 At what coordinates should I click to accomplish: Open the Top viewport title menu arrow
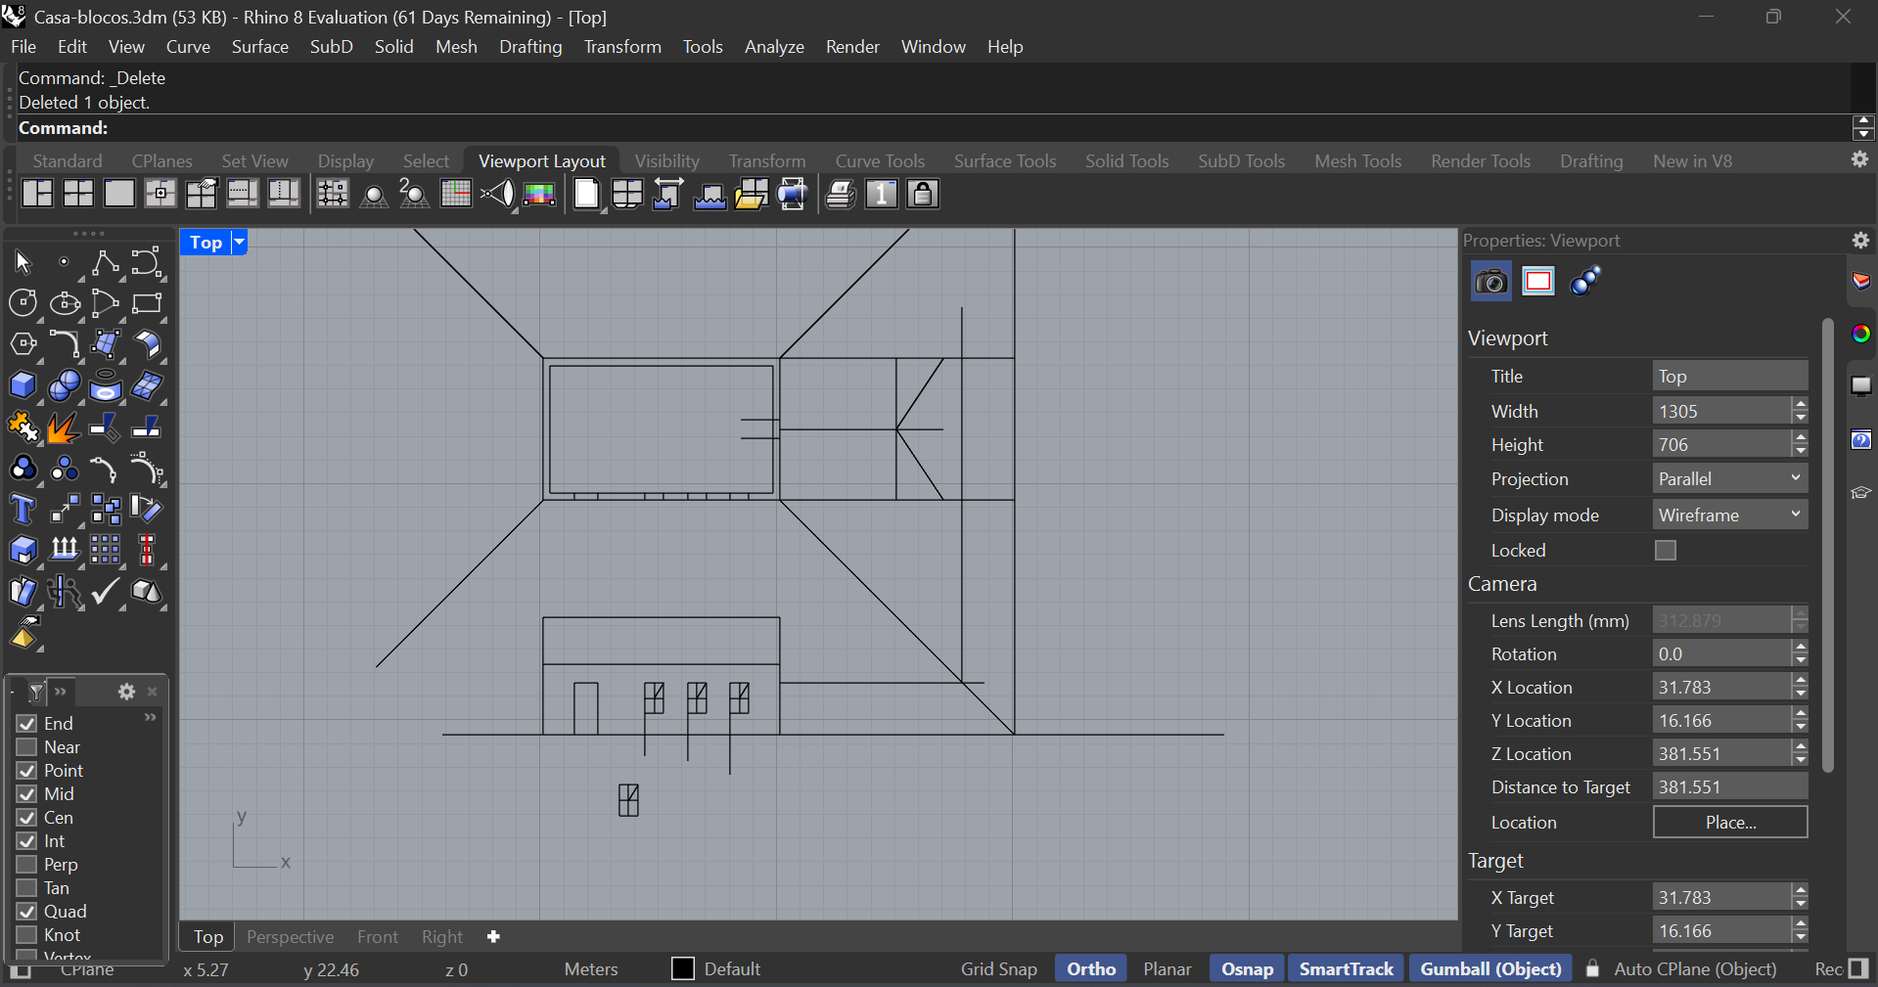239,242
